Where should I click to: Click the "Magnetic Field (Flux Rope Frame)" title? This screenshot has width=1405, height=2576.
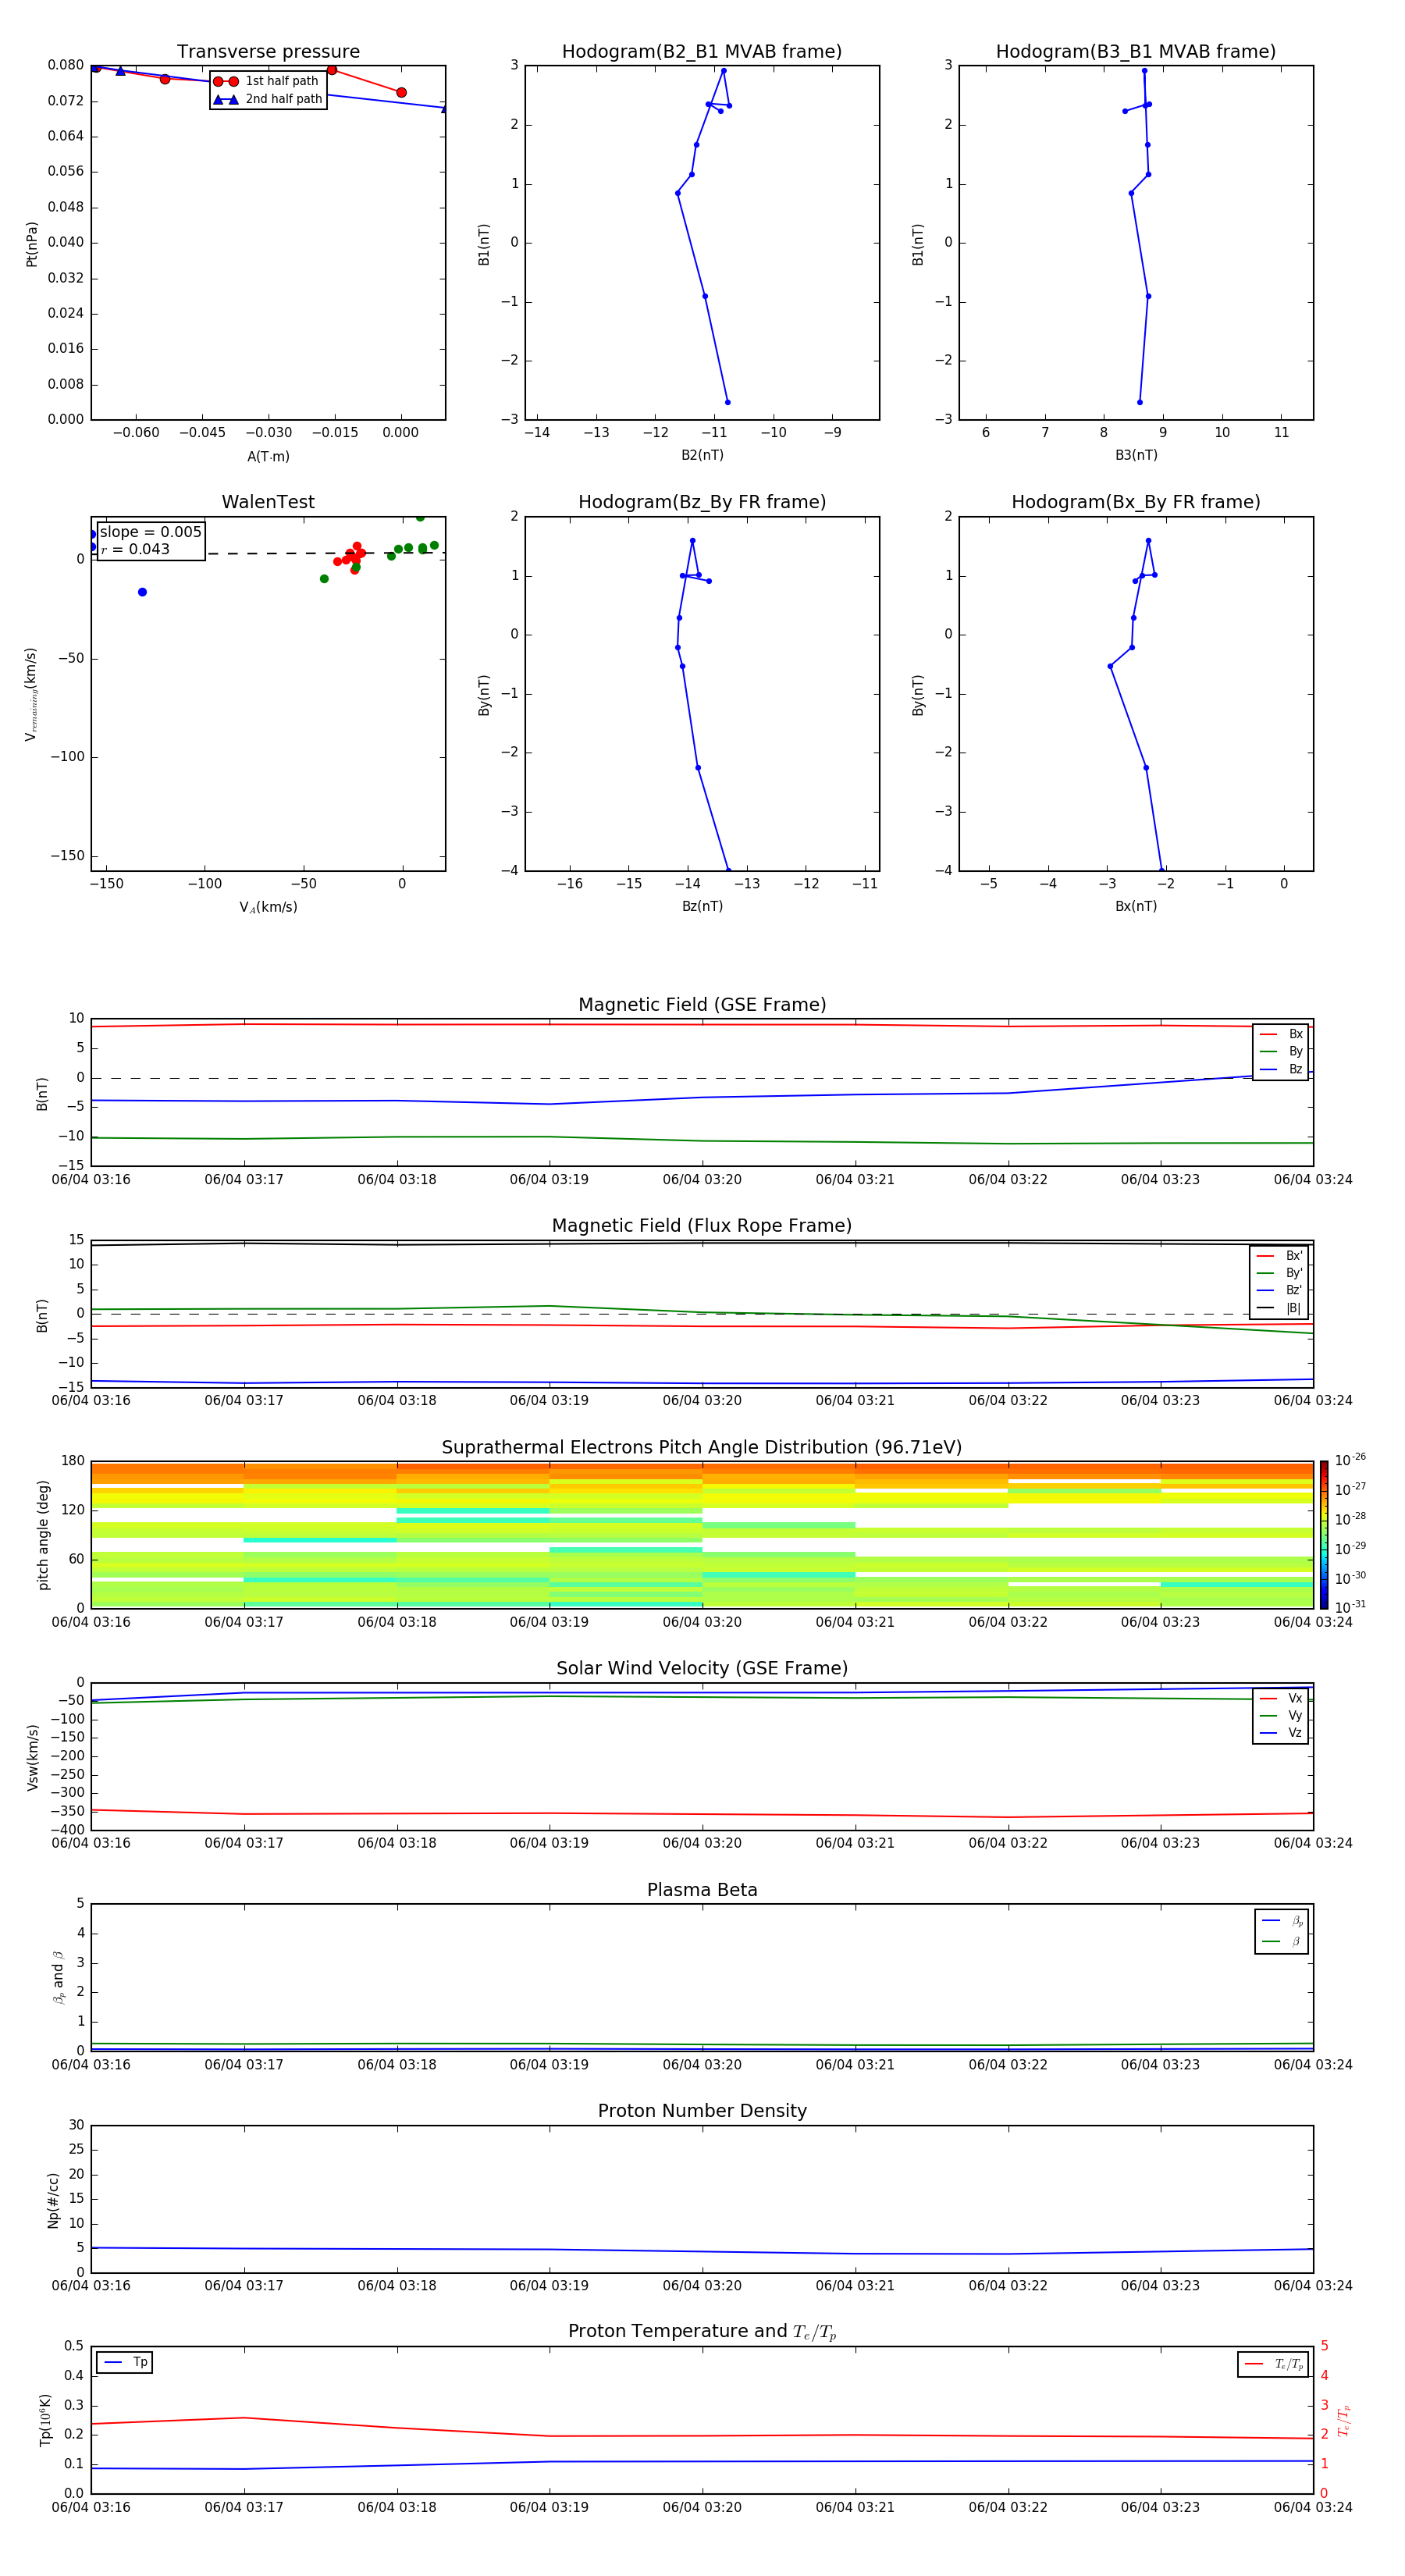point(702,1226)
